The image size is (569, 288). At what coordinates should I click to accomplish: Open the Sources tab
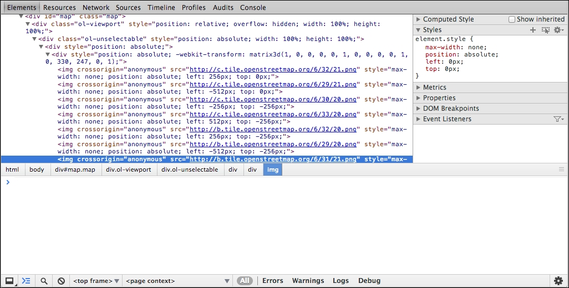click(x=128, y=7)
